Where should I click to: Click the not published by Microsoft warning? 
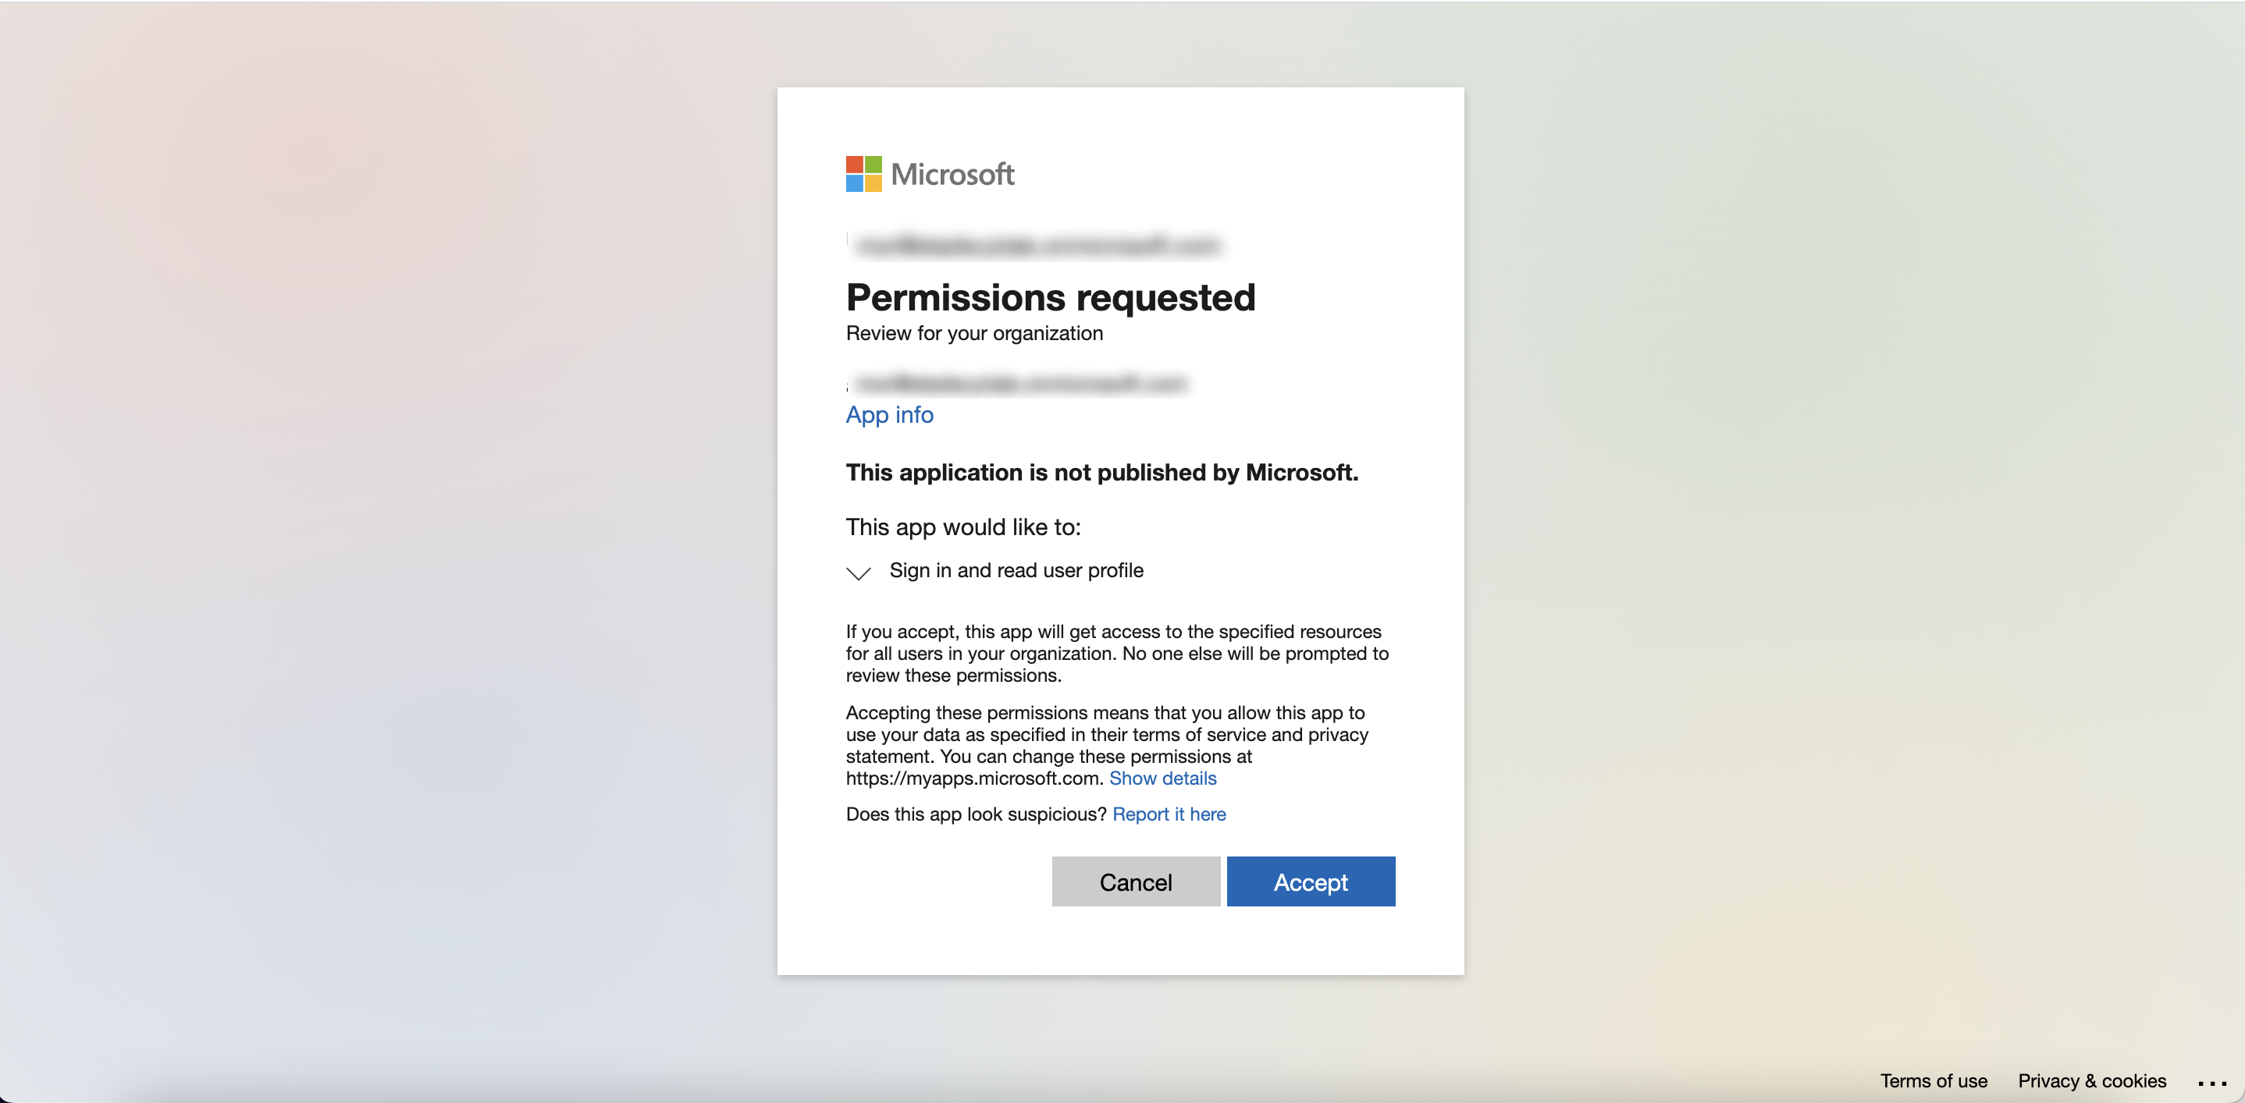coord(1101,472)
